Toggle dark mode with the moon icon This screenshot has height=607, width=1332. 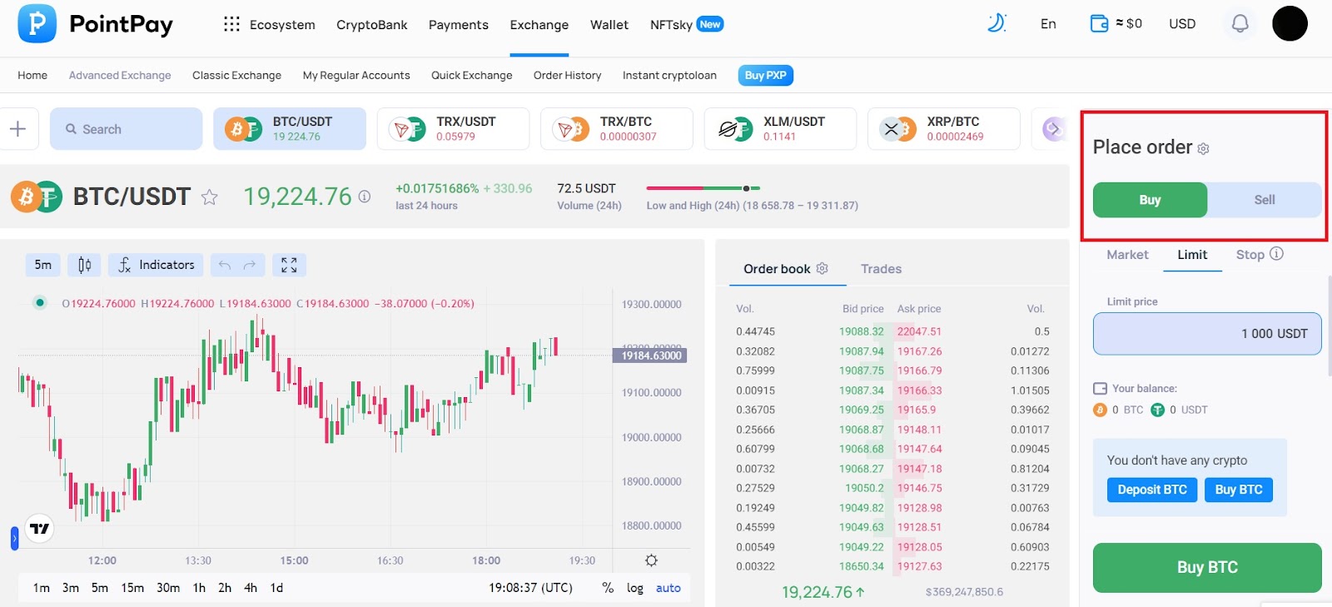tap(997, 23)
